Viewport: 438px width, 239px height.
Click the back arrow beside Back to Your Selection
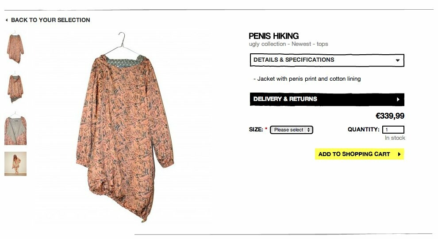tap(7, 20)
